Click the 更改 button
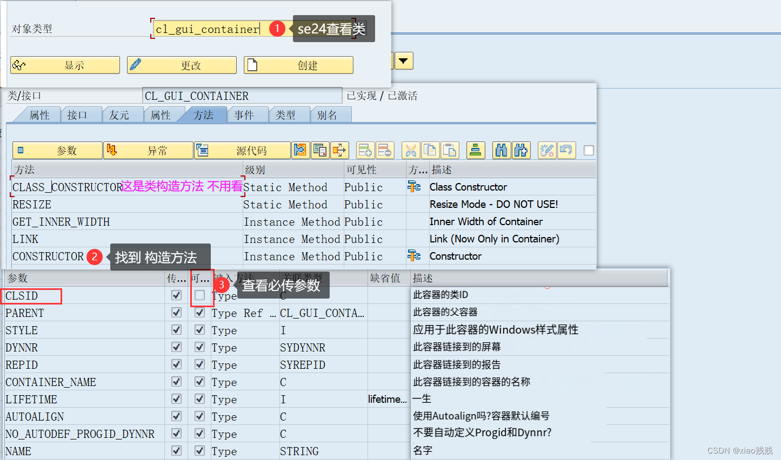This screenshot has width=781, height=460. [x=182, y=65]
